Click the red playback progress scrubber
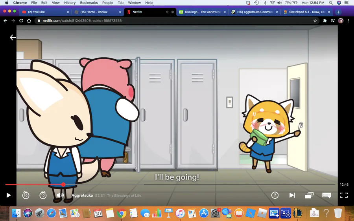Image resolution: width=354 pixels, height=221 pixels. (63, 184)
